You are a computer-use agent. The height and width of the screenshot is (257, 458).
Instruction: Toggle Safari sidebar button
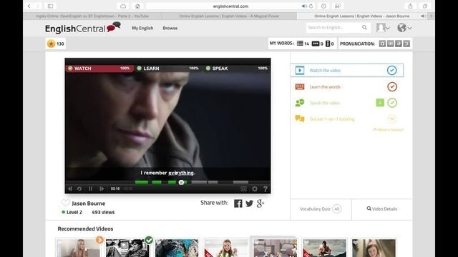coord(50,6)
